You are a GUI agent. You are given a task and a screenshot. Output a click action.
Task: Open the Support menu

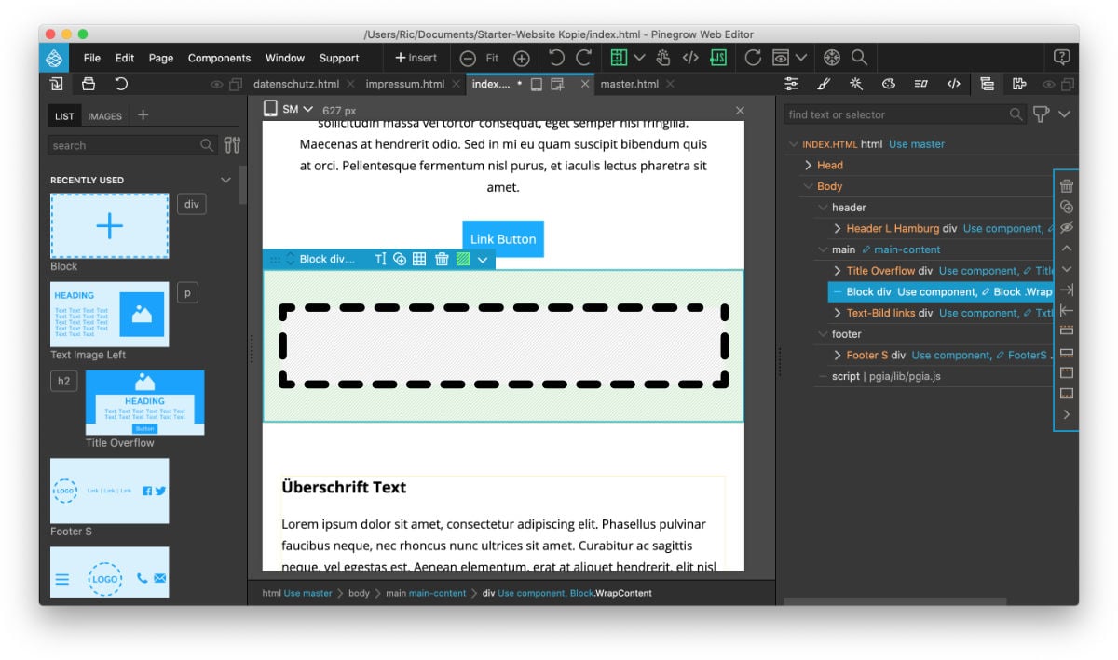pyautogui.click(x=339, y=58)
